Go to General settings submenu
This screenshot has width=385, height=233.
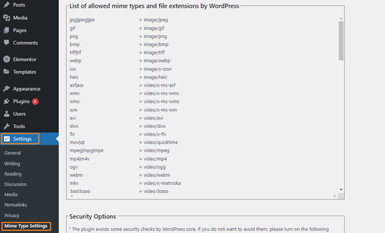[x=13, y=153]
